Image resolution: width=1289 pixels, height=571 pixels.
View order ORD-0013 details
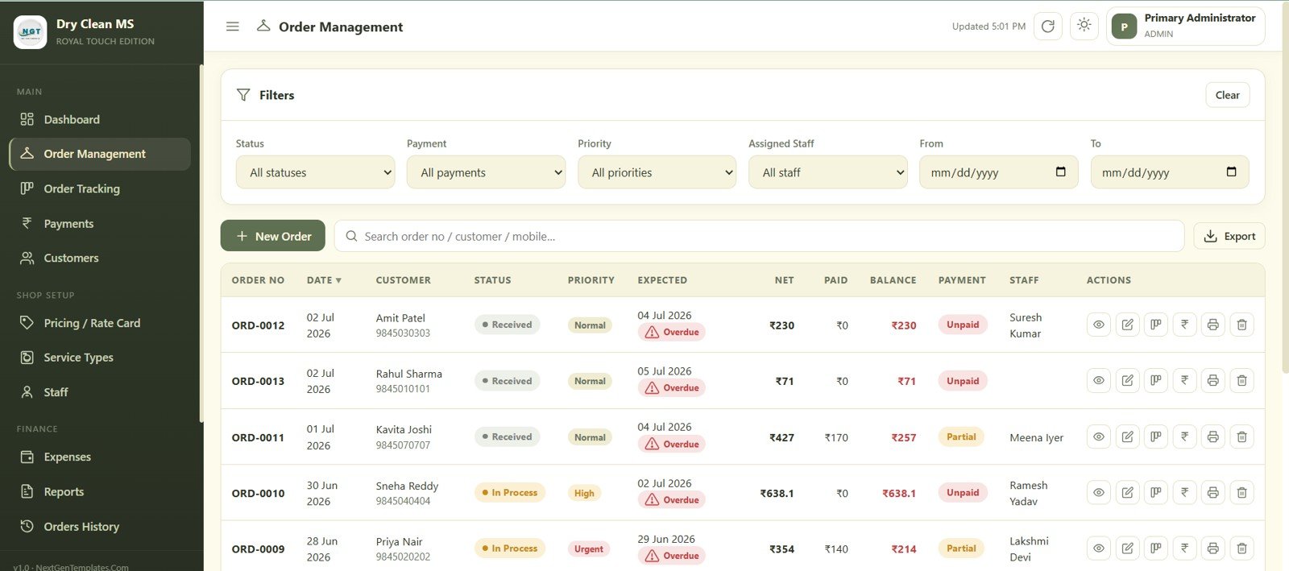(1099, 380)
